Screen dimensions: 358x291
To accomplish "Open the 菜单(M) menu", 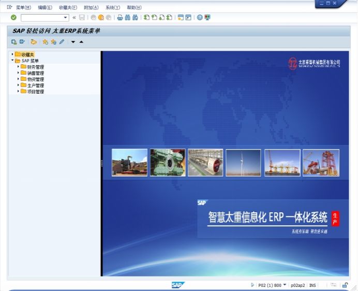I will click(23, 8).
